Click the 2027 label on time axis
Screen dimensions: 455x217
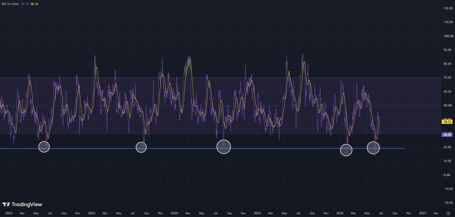[423, 213]
